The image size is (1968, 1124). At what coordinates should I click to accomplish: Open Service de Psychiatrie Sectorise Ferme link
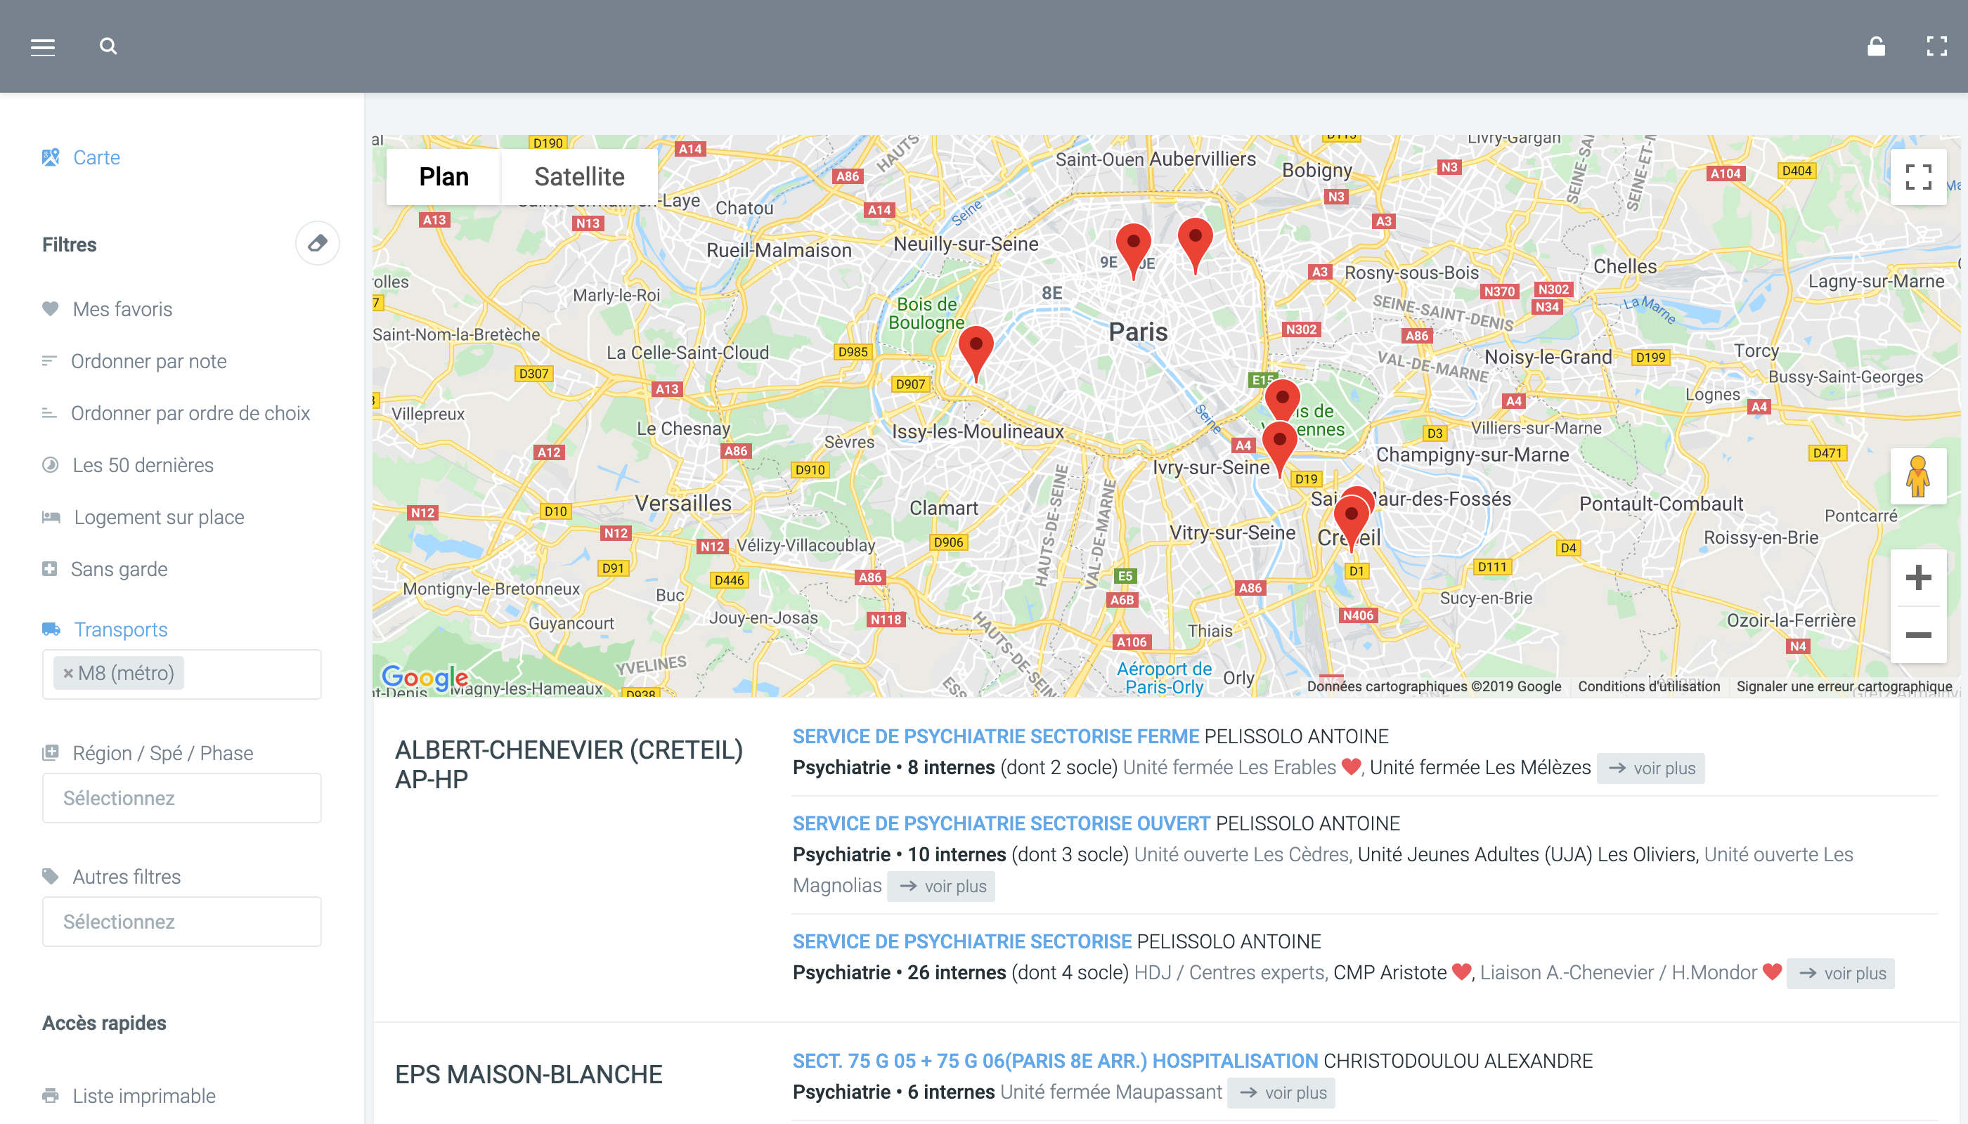click(x=995, y=736)
